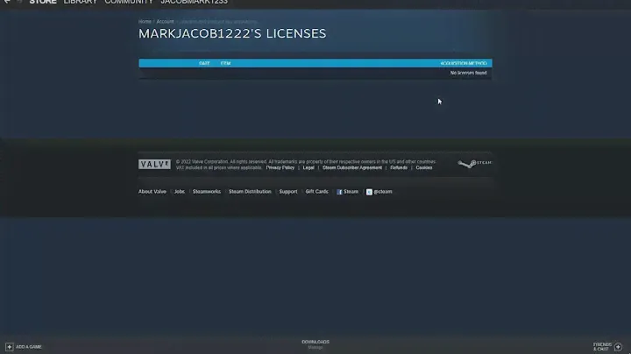Screen dimensions: 631x354
Task: Click the Refunds footer link
Action: [399, 167]
